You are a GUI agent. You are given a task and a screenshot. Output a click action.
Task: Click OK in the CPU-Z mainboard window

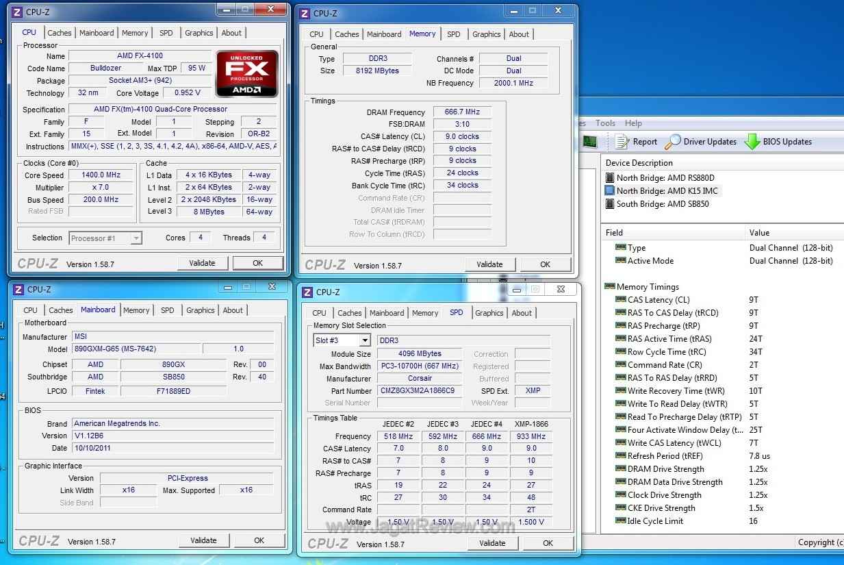(x=259, y=540)
